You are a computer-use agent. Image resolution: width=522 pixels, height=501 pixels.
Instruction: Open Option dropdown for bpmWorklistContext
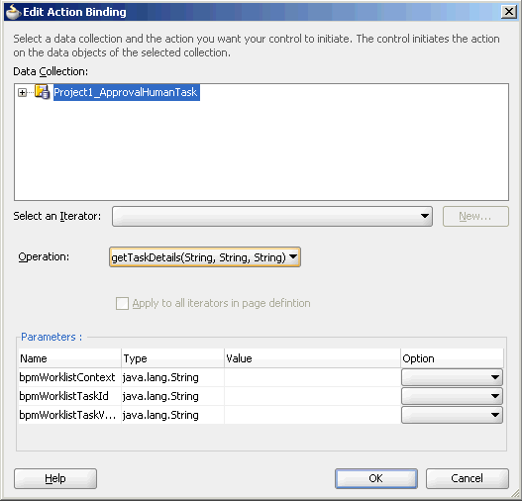[x=452, y=377]
